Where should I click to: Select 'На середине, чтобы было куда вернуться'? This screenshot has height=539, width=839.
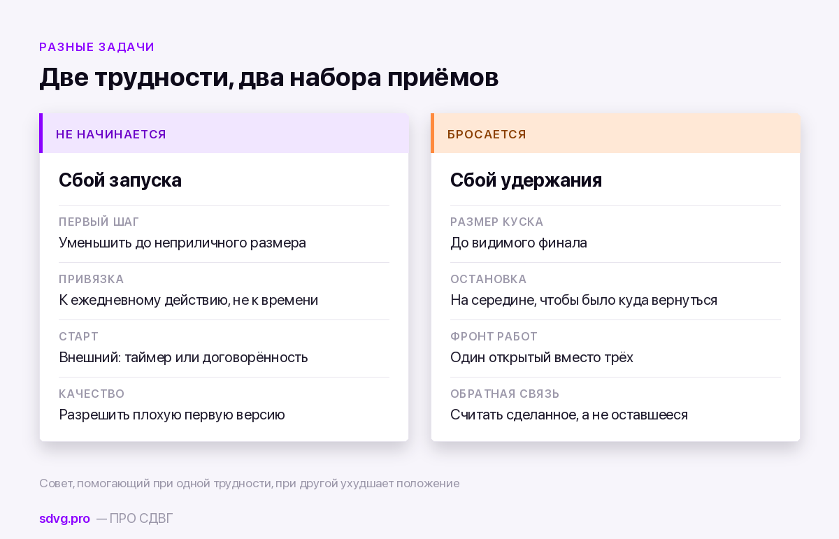(x=584, y=301)
